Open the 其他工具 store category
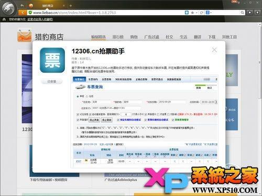 click(230, 37)
